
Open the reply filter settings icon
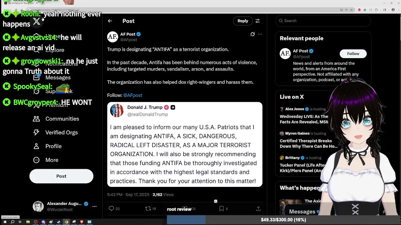coord(258,21)
